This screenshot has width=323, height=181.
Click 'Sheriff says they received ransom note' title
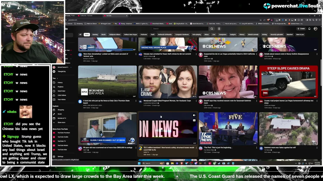coord(227,102)
